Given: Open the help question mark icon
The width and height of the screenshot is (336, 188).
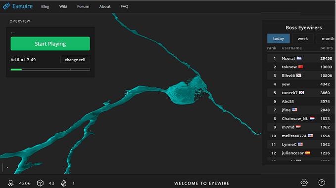Looking at the screenshot, I should point(322,183).
